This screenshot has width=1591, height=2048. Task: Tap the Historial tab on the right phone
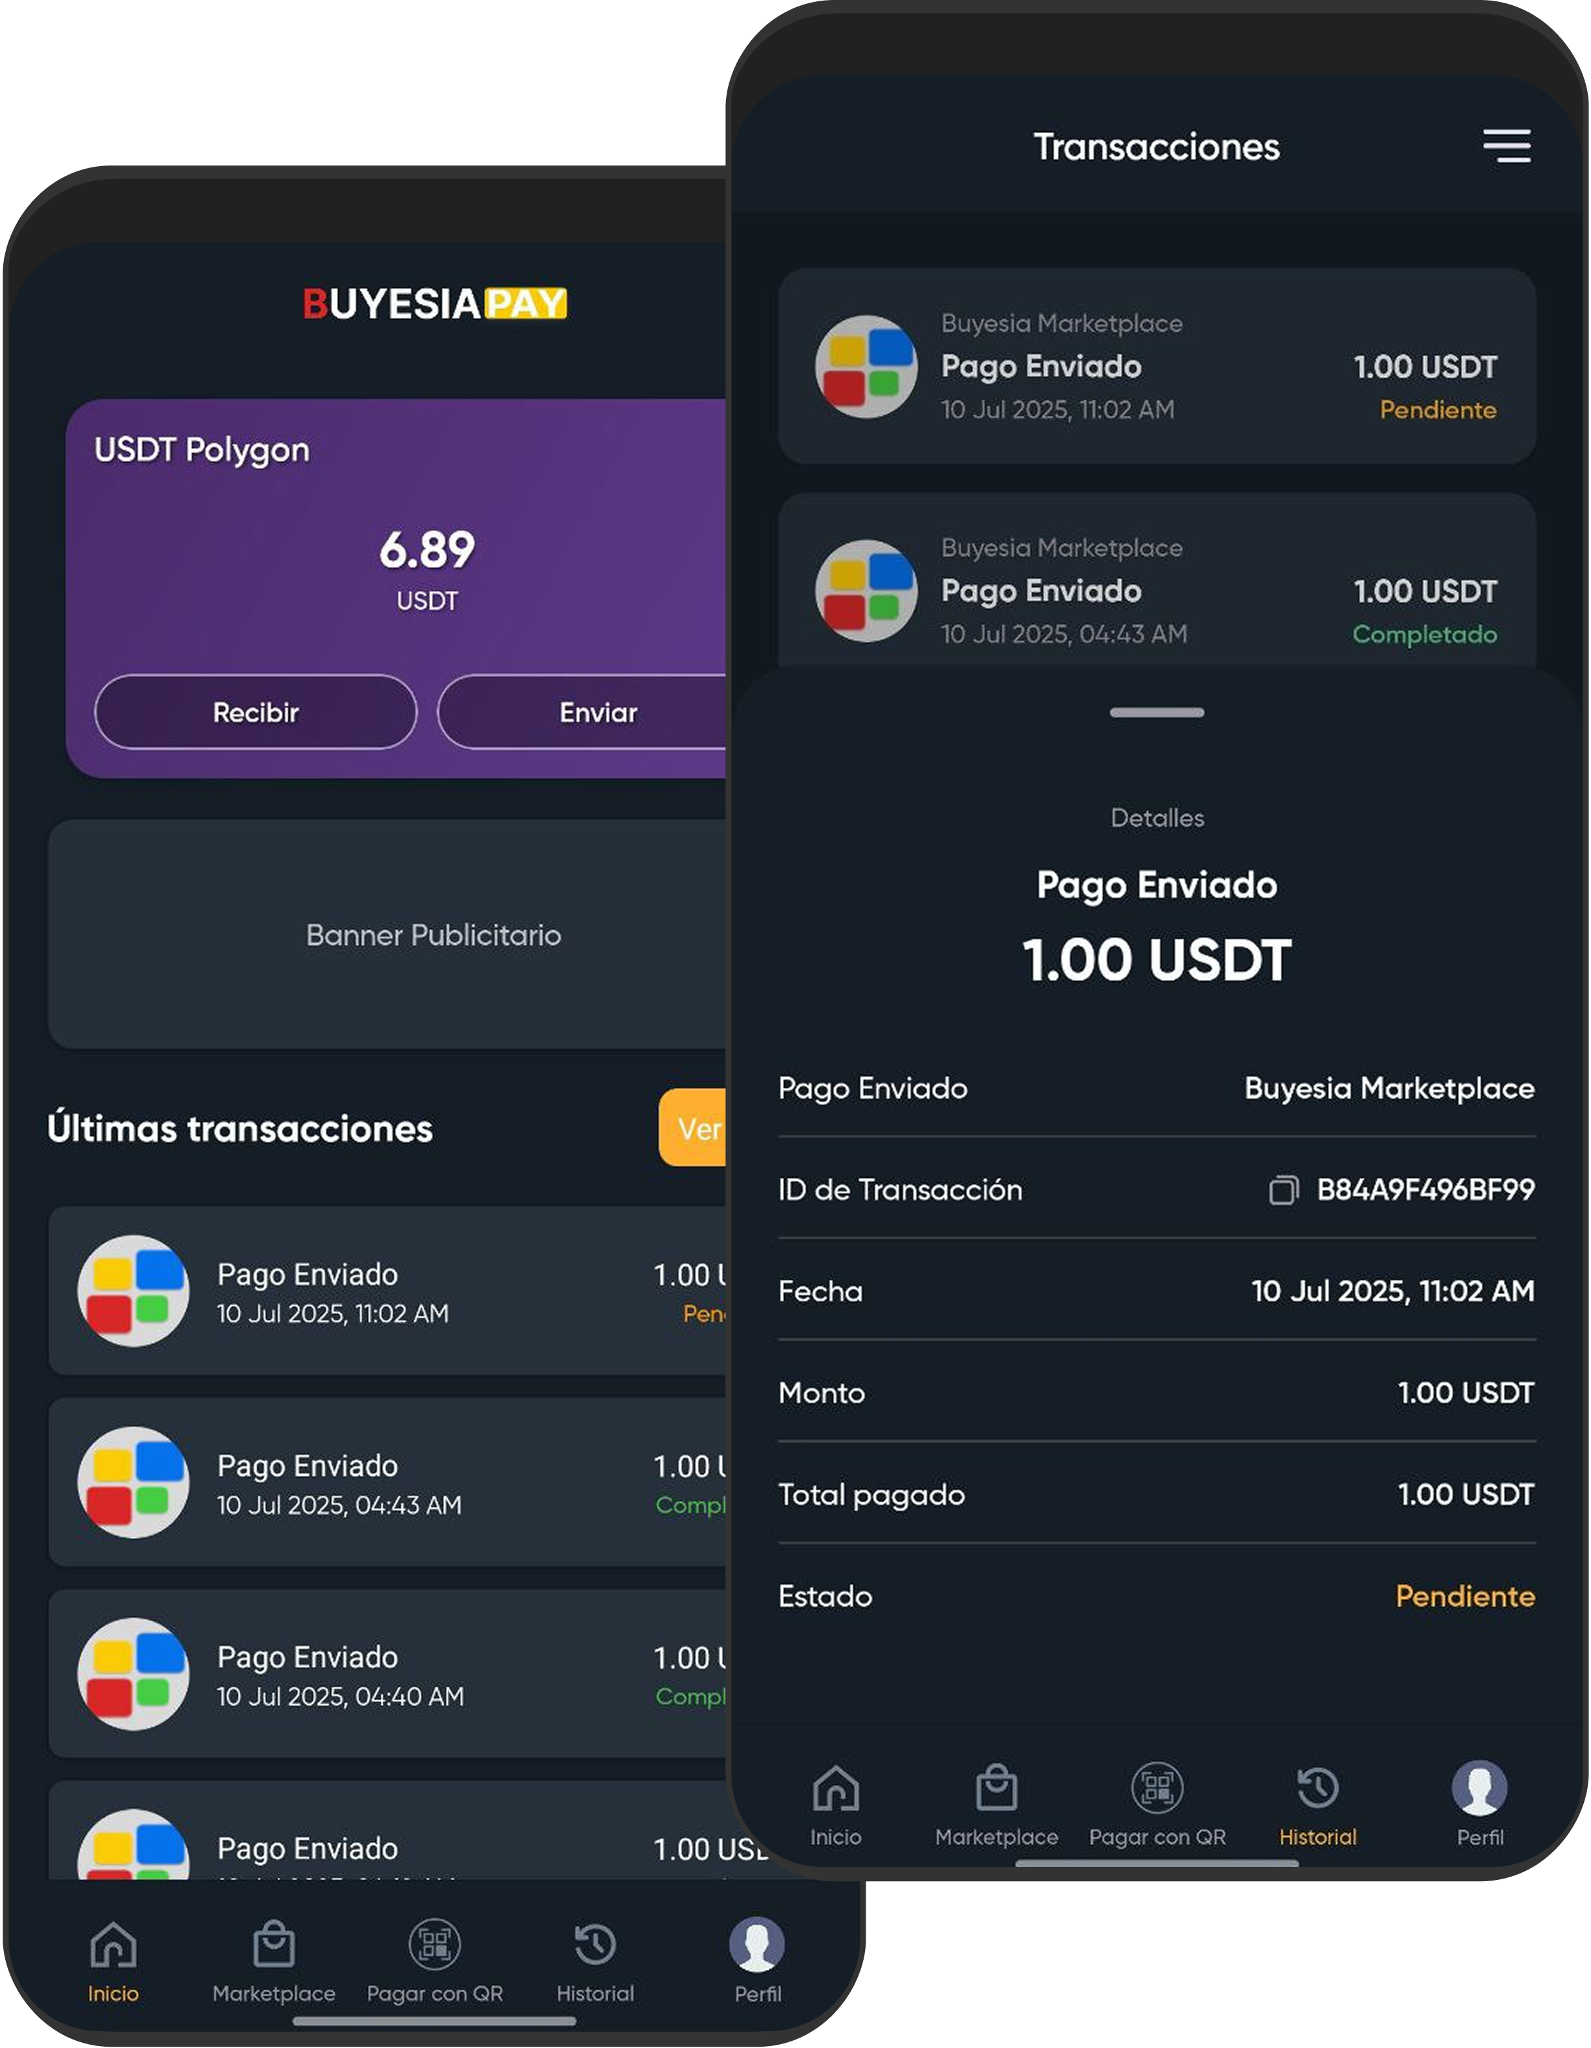(x=1318, y=1804)
